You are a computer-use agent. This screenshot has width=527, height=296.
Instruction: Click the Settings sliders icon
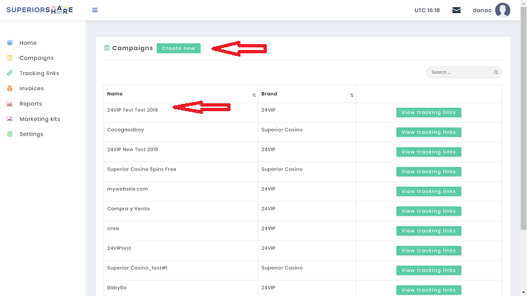click(x=10, y=134)
